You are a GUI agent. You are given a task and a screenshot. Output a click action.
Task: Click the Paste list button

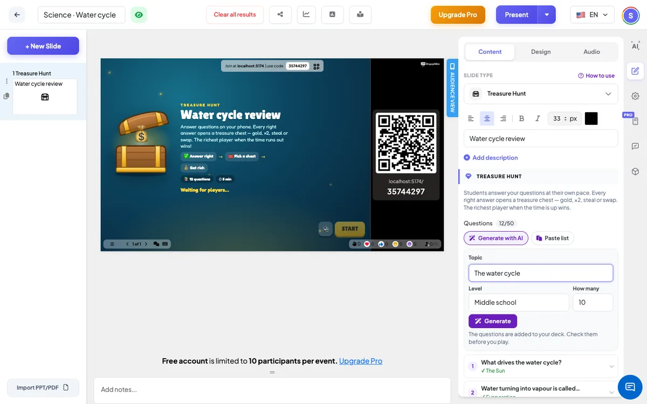(x=553, y=238)
